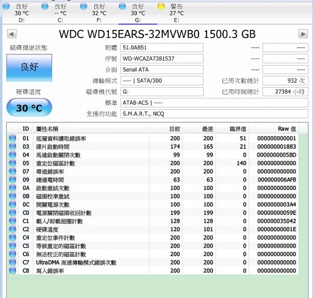Click supported features field S.M.A.R.T., NCQ

pos(214,114)
